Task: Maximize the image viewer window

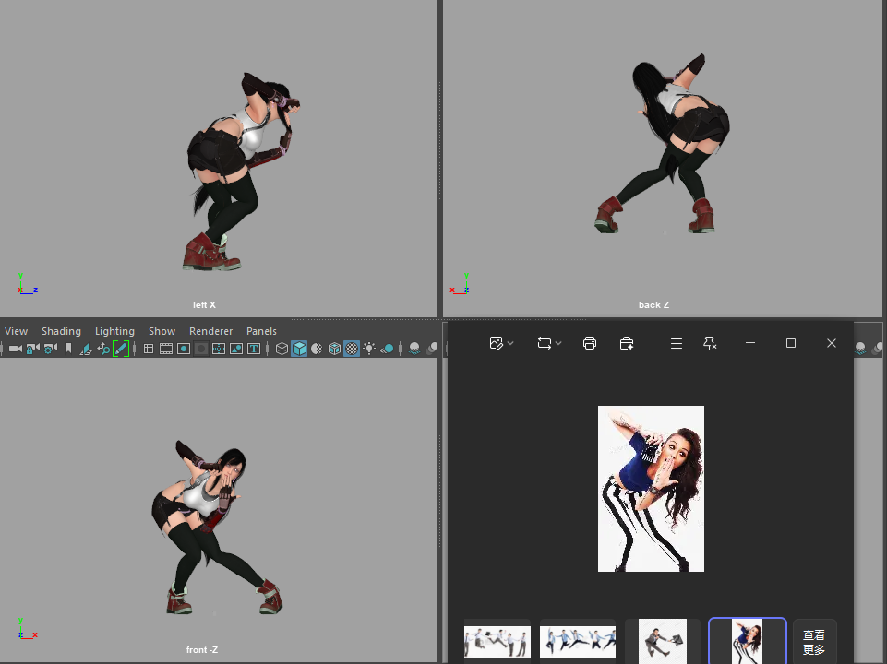Action: (791, 343)
